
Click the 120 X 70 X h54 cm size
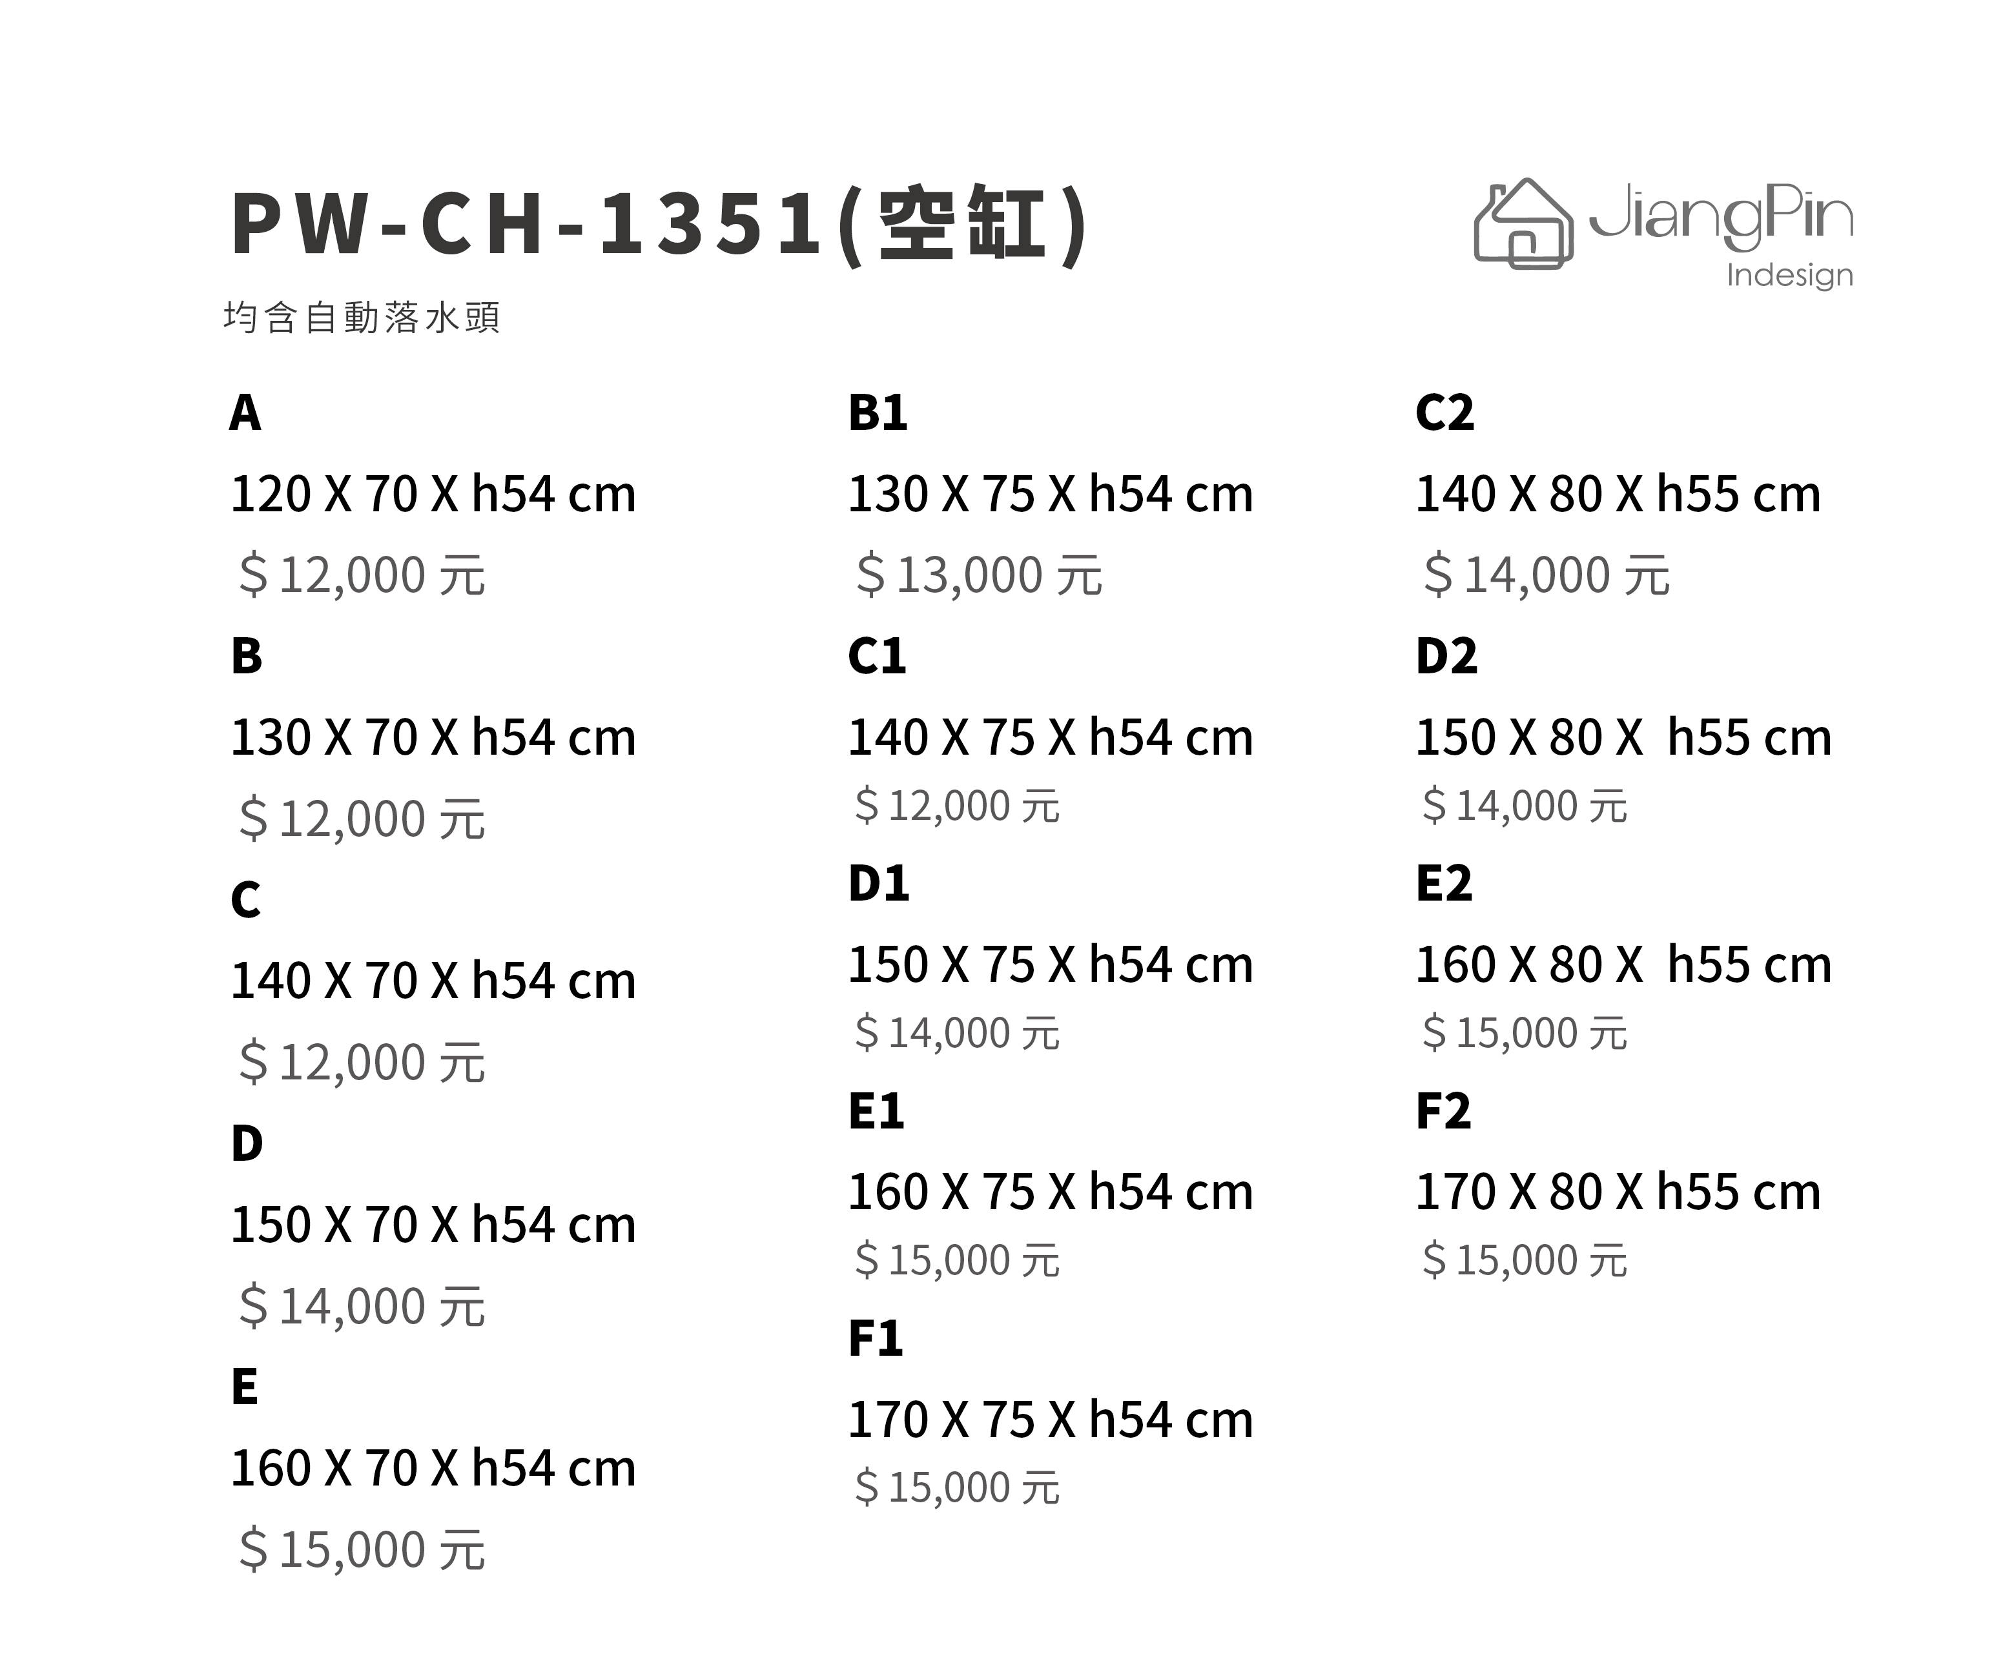(x=433, y=495)
